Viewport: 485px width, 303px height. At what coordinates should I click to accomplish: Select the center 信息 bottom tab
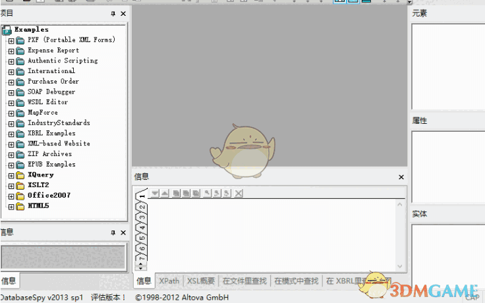pyautogui.click(x=144, y=281)
